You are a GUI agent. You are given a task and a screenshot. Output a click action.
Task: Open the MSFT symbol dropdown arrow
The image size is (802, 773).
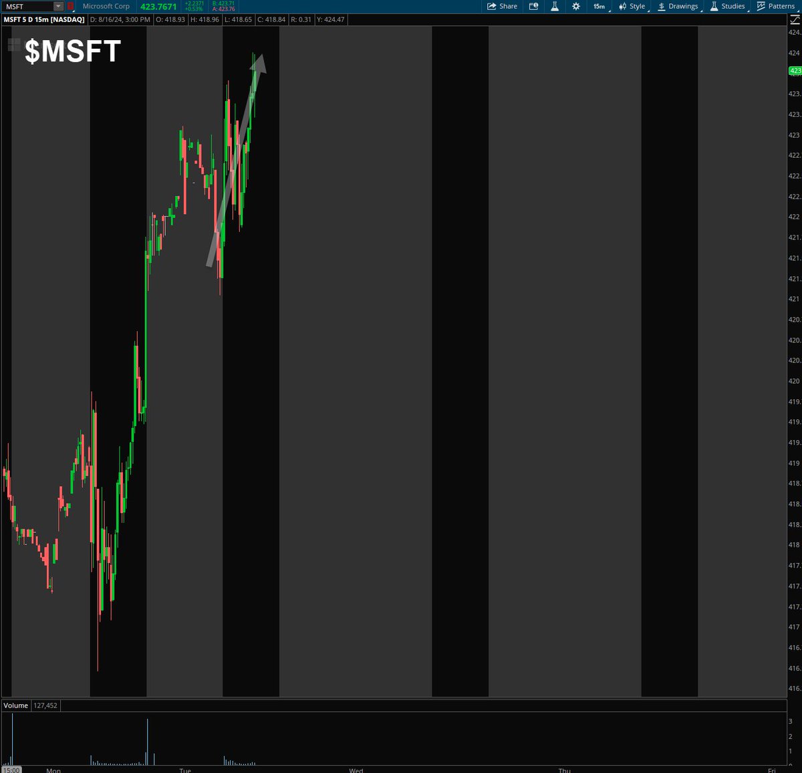click(58, 6)
